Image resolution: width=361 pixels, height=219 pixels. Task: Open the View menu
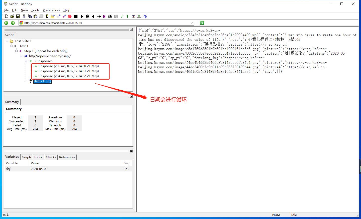click(x=24, y=10)
